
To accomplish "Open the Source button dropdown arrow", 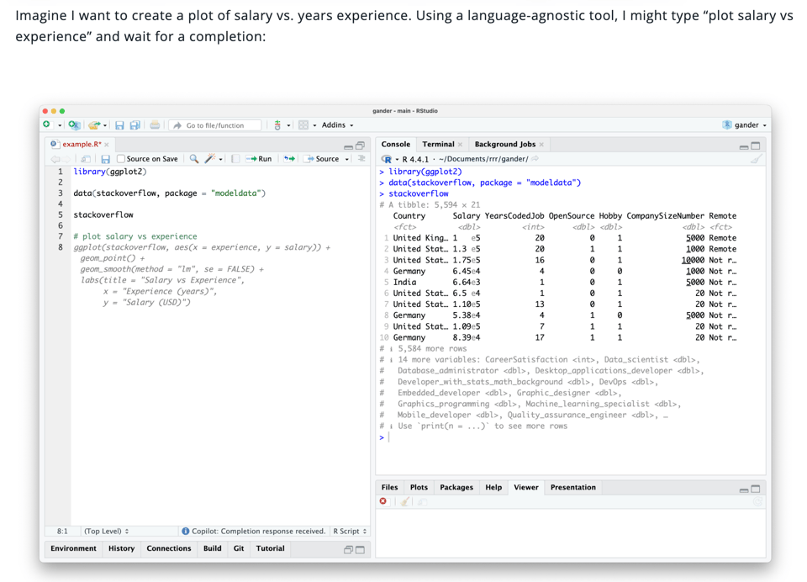I will pos(347,158).
